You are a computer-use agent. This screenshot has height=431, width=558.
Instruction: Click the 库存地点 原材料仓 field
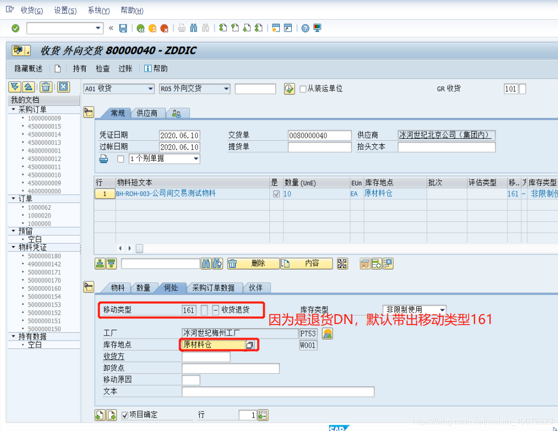click(x=213, y=344)
